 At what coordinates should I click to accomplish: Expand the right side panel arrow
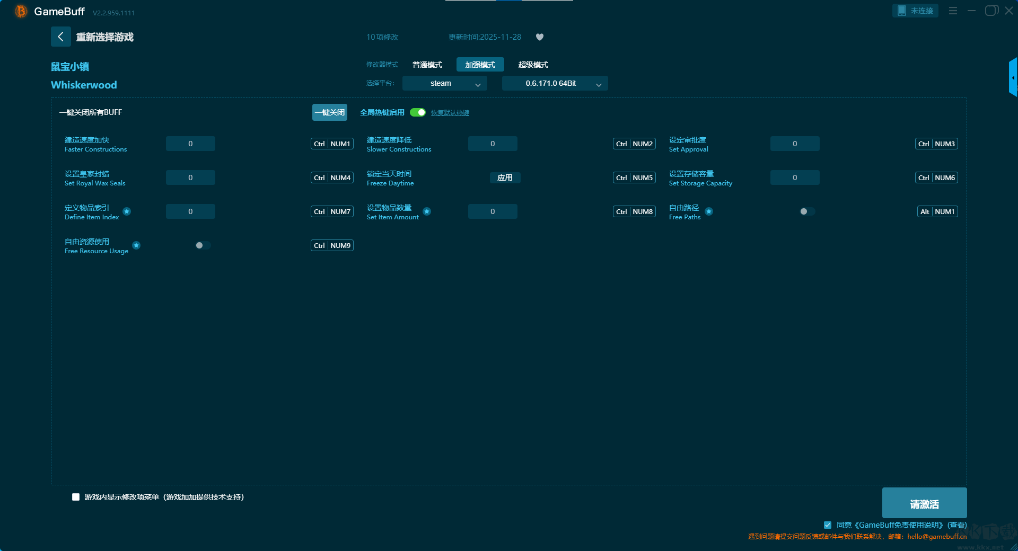pos(1013,78)
